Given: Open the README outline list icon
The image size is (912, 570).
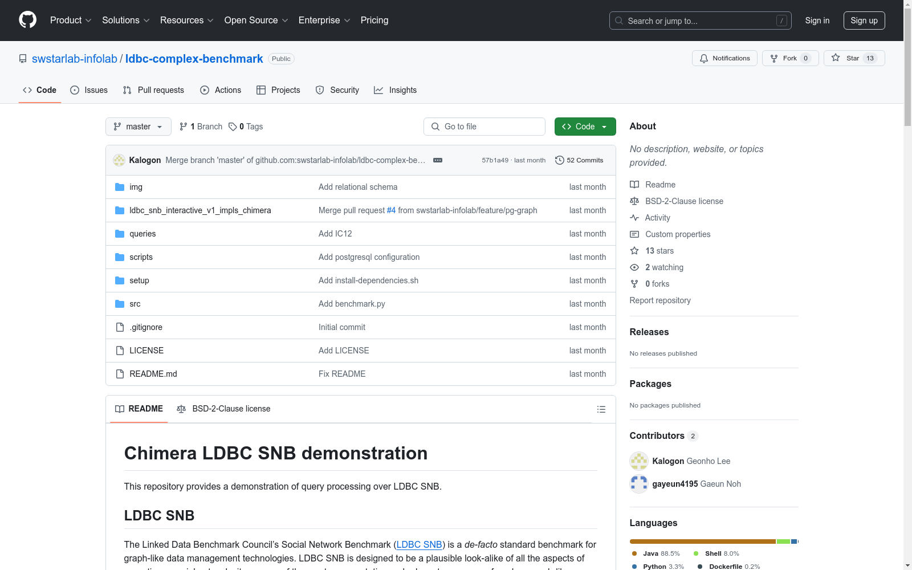Looking at the screenshot, I should pos(601,409).
